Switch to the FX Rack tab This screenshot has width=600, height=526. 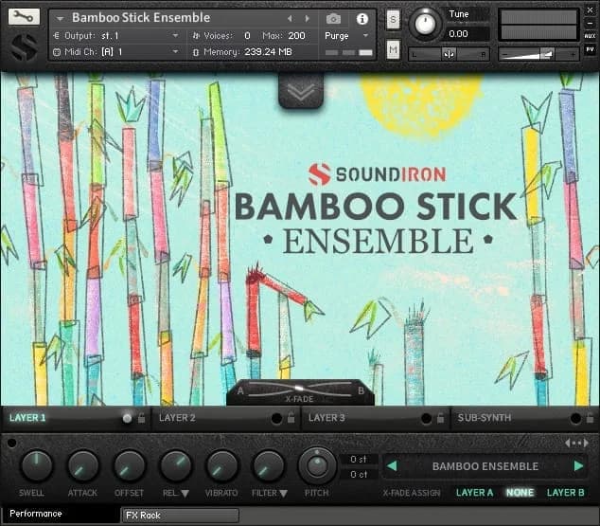click(x=180, y=516)
